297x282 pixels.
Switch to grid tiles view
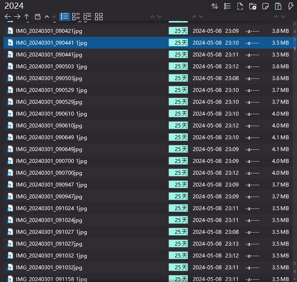[99, 17]
